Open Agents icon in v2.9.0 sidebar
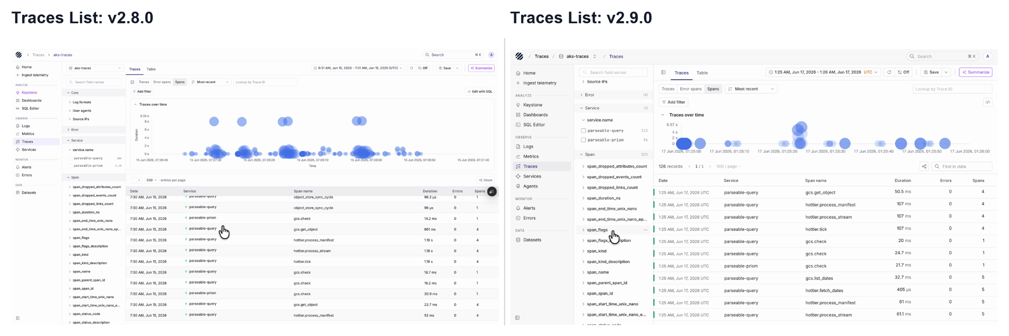The height and width of the screenshot is (336, 1009). click(x=518, y=186)
